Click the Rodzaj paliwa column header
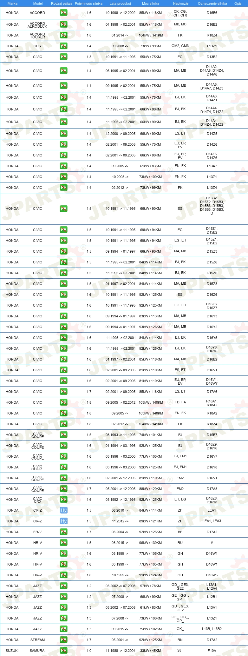The width and height of the screenshot is (248, 656). click(62, 3)
